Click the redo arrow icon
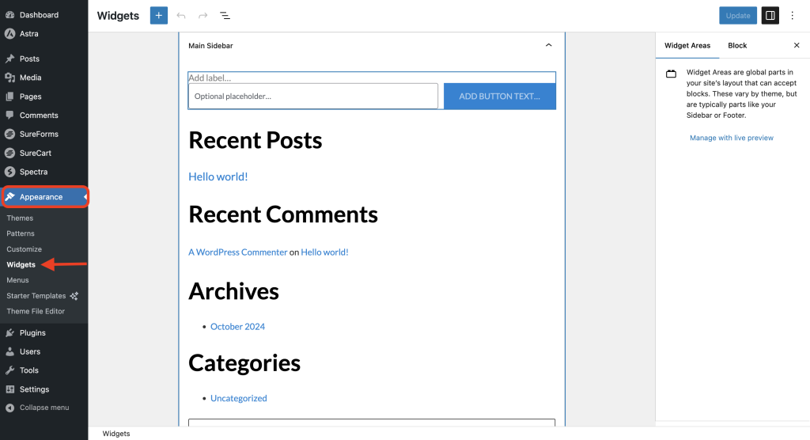The height and width of the screenshot is (440, 810). [x=203, y=16]
